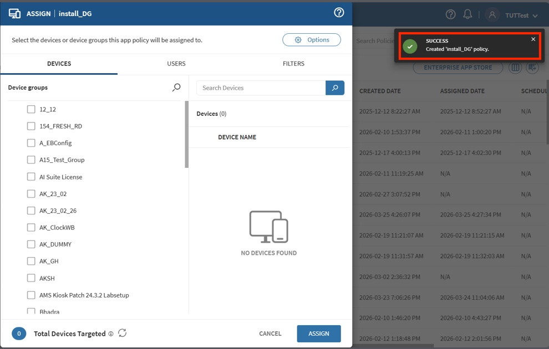Check the 12_12 device group checkbox
This screenshot has width=549, height=349.
coord(31,109)
